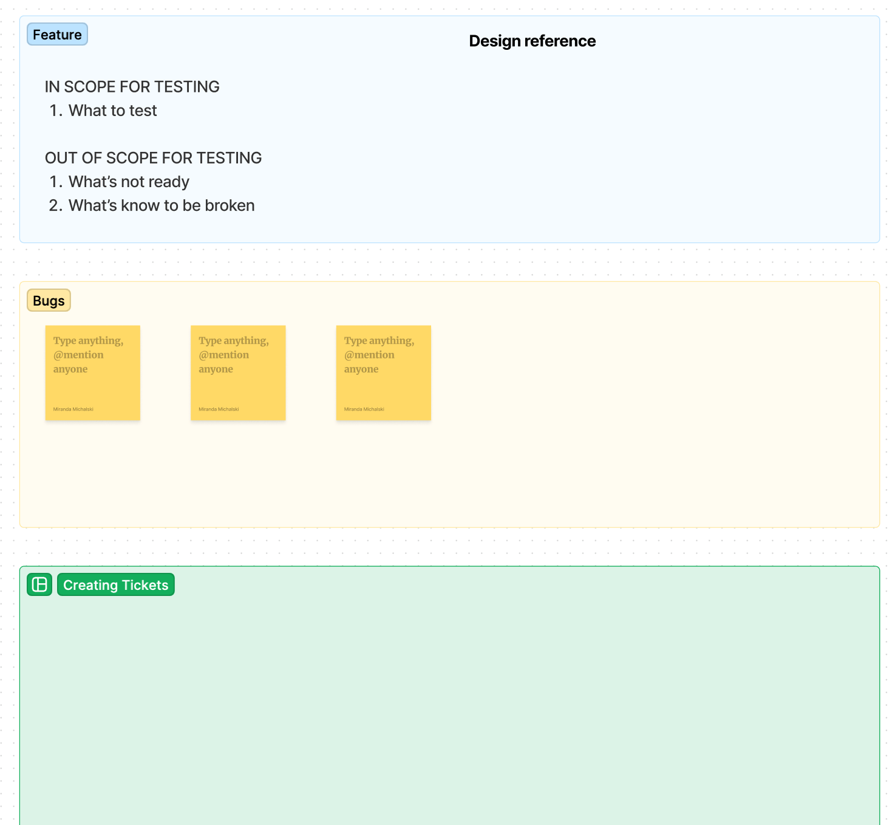Select the third yellow sticky note in Bugs

(x=384, y=373)
